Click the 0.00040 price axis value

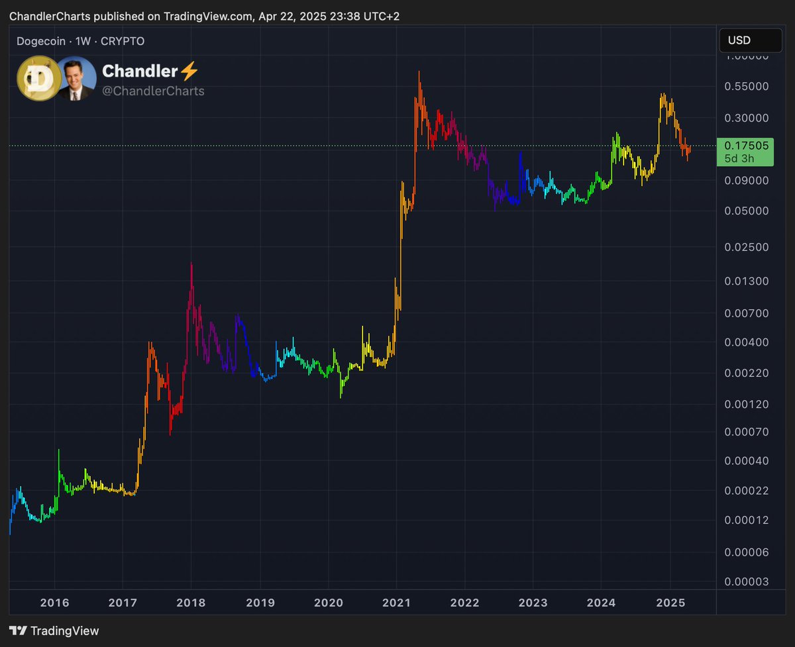pyautogui.click(x=745, y=461)
